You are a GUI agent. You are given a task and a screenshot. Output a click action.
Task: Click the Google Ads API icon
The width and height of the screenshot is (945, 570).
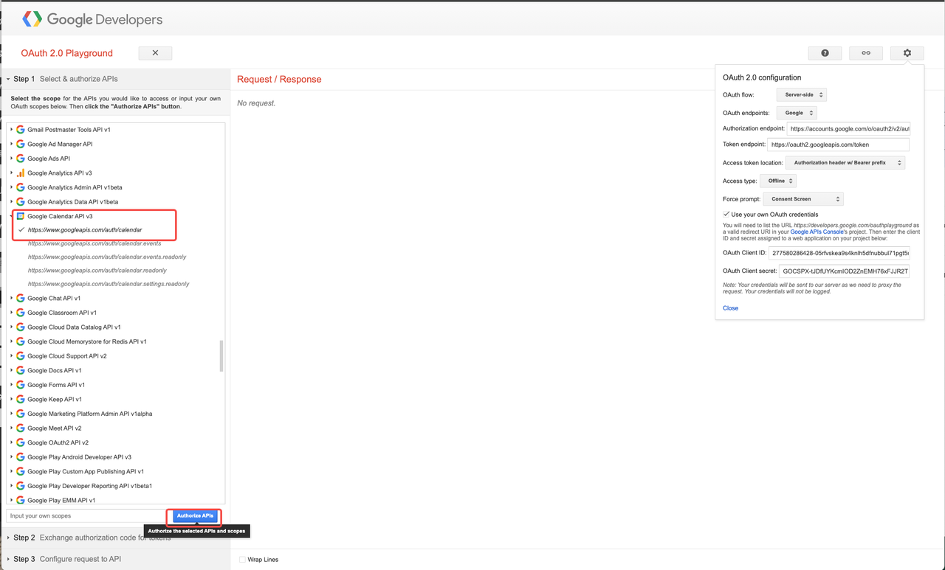tap(21, 159)
